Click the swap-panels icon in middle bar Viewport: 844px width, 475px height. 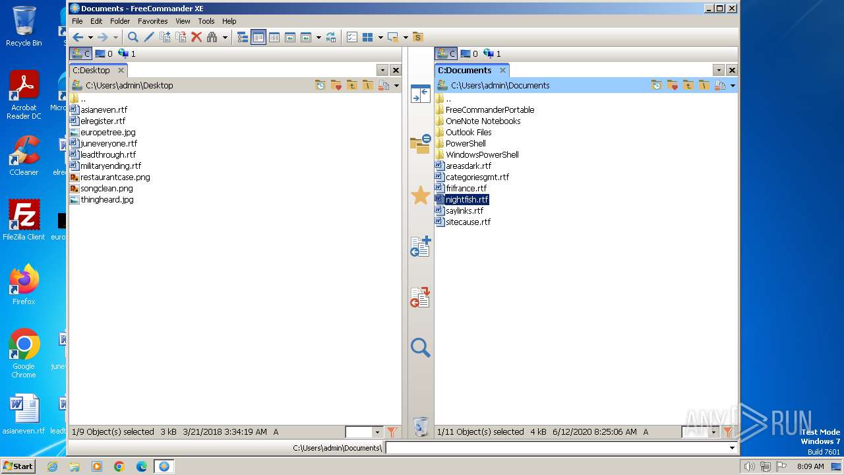point(420,94)
